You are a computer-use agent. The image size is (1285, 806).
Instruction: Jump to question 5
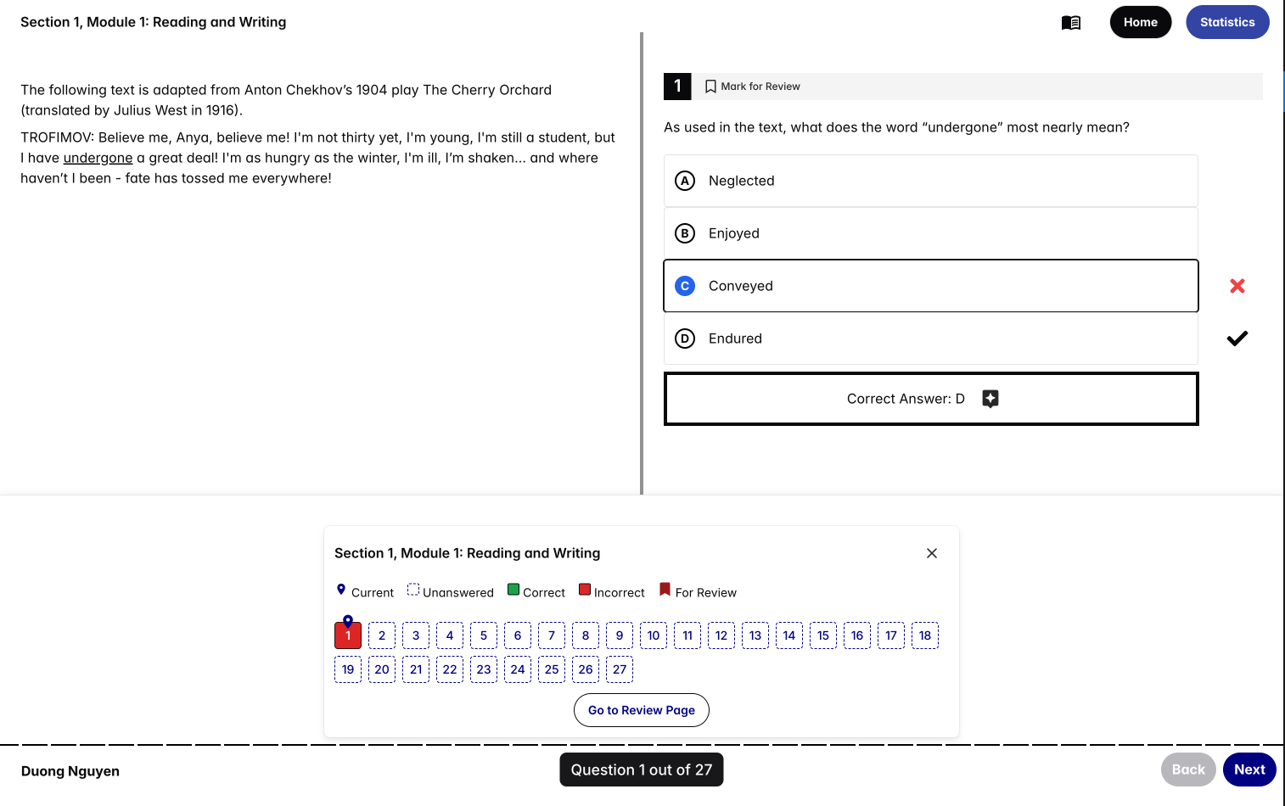point(484,635)
